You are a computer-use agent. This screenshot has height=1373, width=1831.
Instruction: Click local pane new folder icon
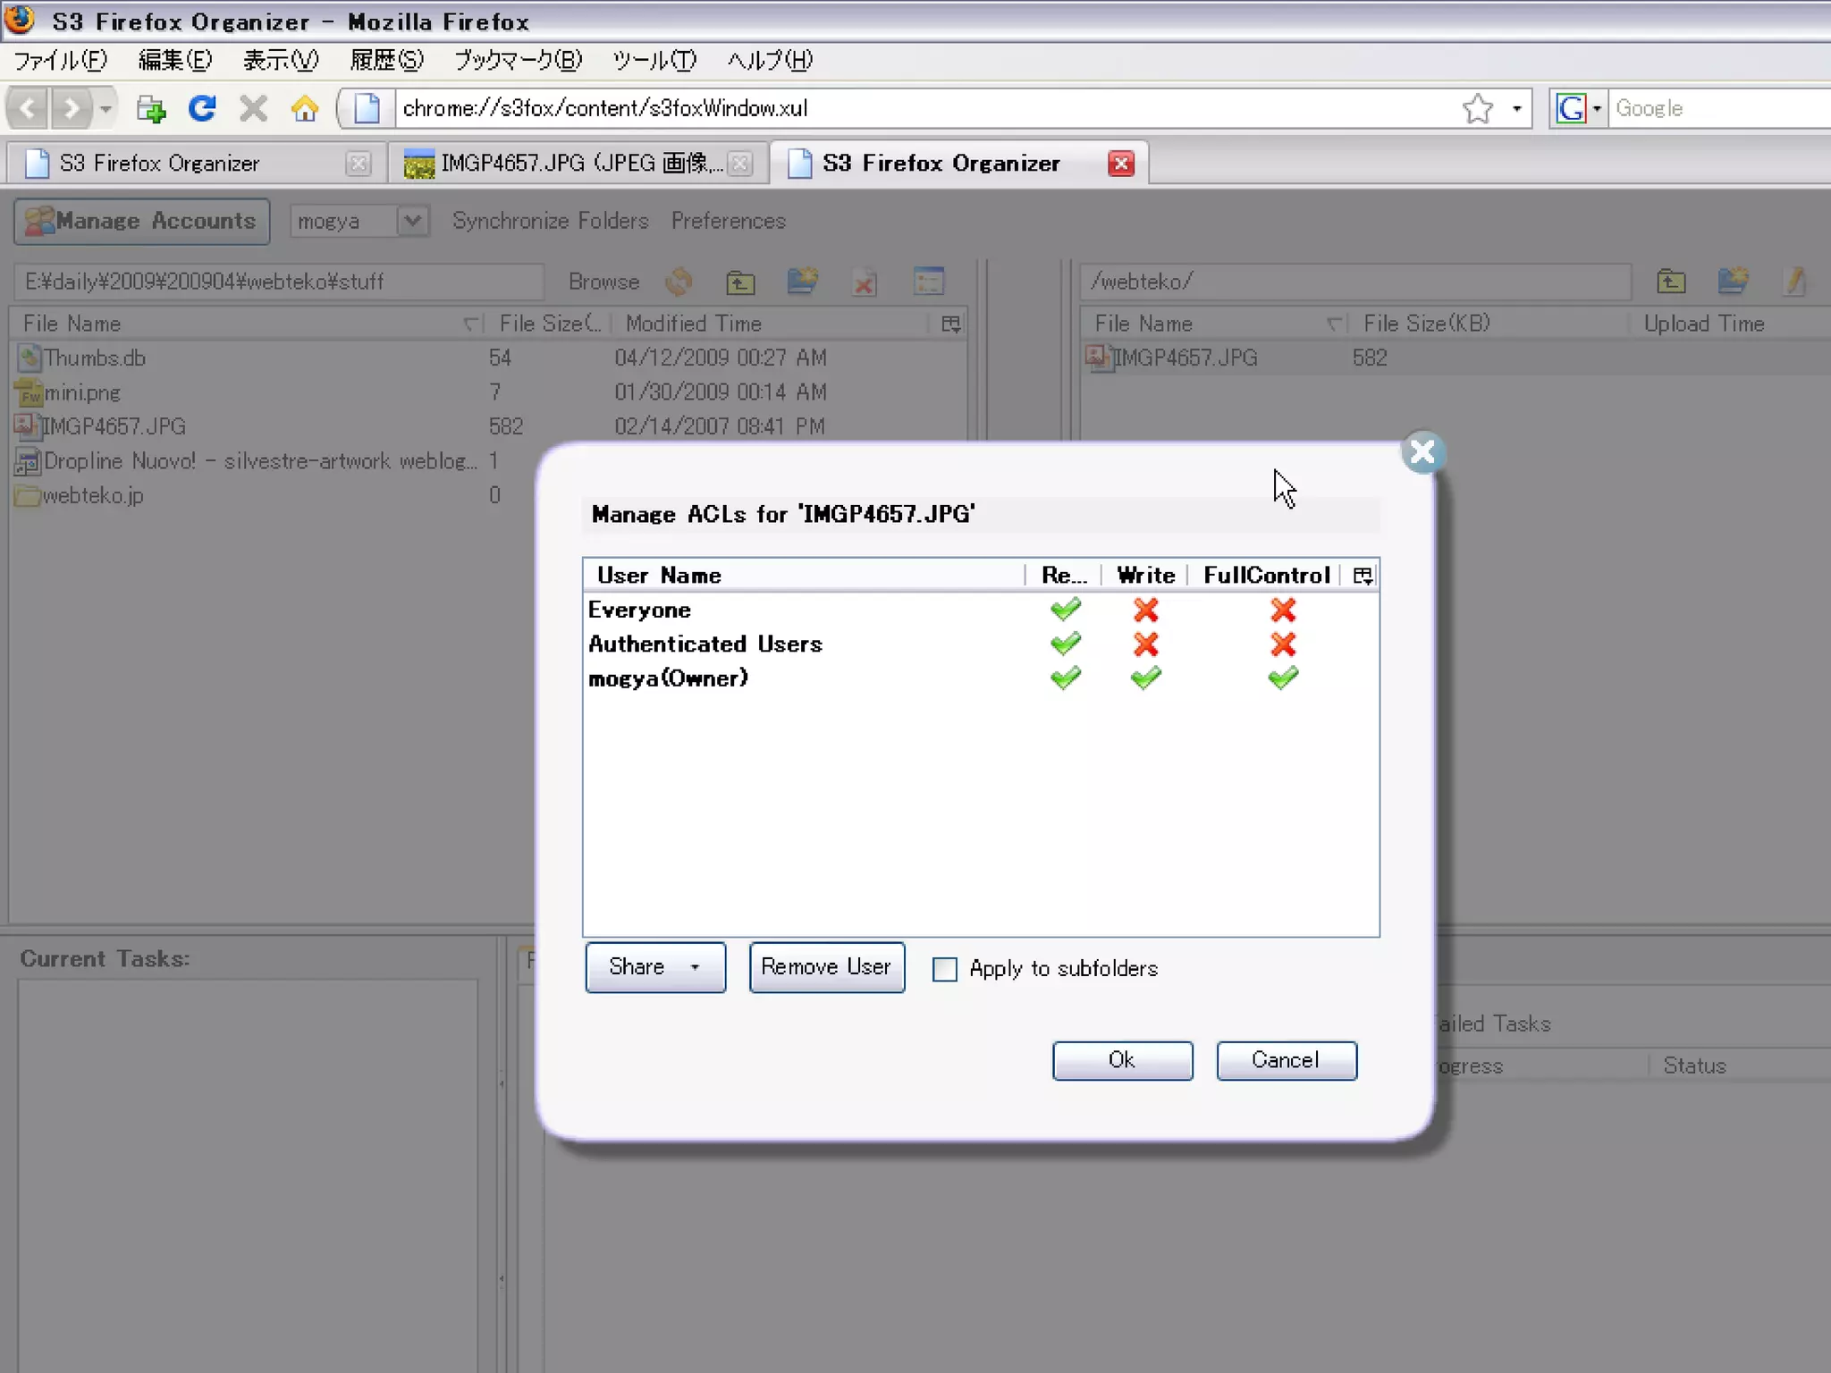802,282
